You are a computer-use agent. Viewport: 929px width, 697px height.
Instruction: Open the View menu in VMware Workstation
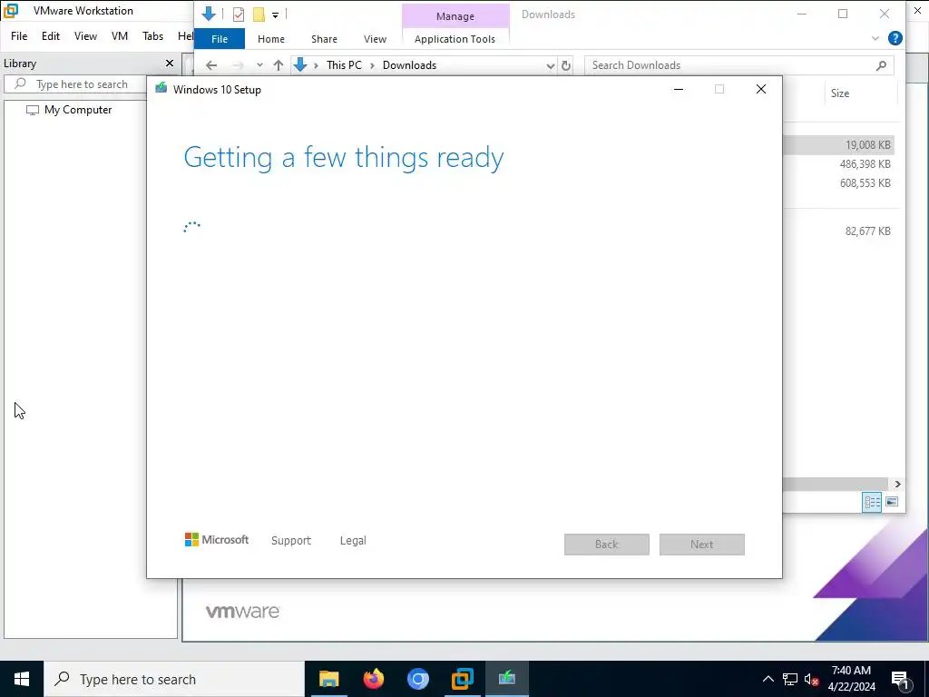click(85, 36)
